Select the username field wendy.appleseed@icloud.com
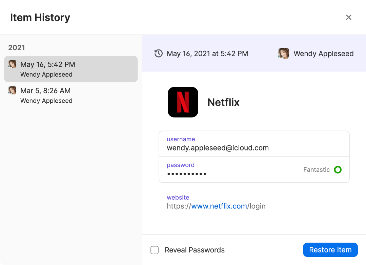Viewport: 366px width, 265px height. [254, 144]
